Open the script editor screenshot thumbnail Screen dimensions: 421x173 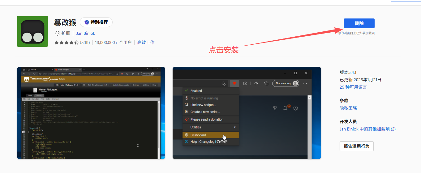[91, 113]
